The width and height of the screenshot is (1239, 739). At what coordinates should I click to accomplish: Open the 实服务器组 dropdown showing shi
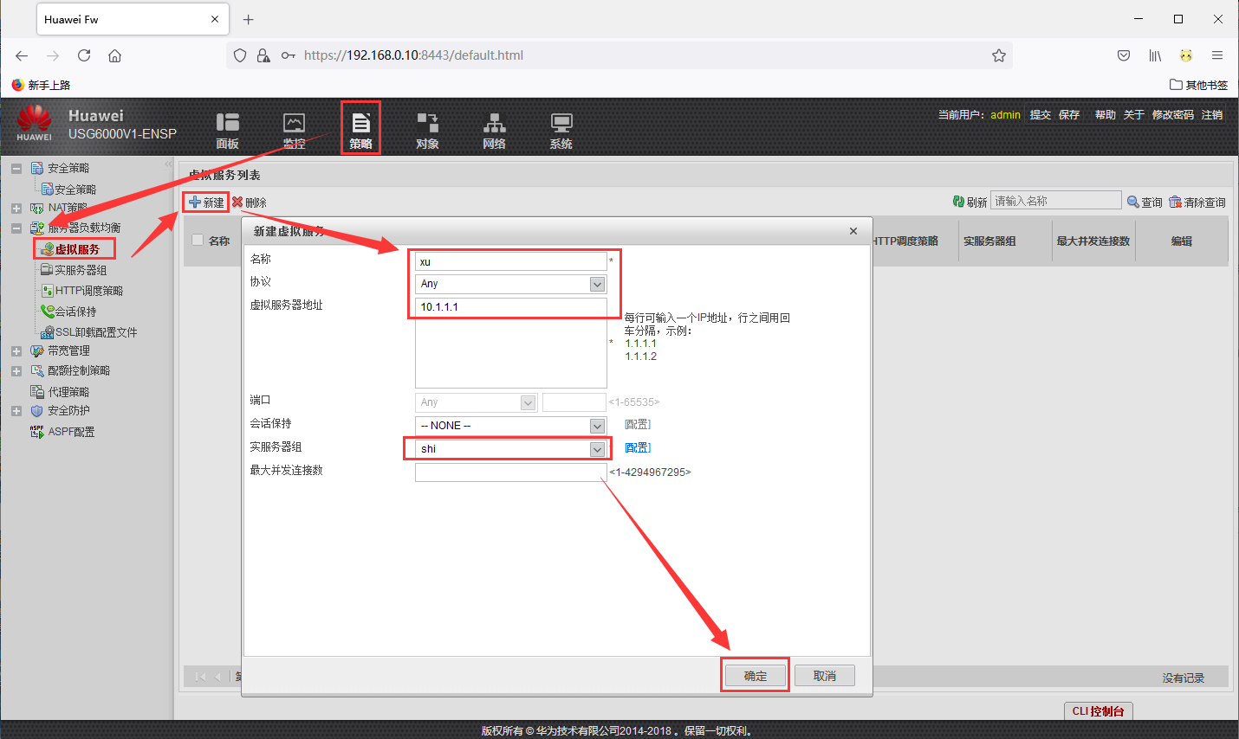click(596, 448)
